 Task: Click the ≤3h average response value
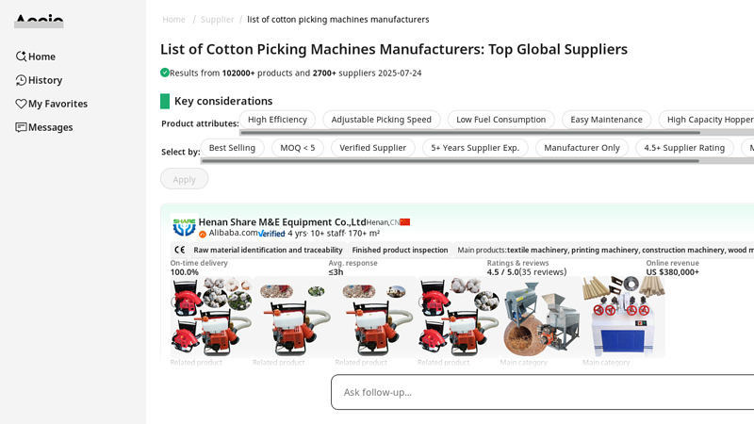click(336, 272)
